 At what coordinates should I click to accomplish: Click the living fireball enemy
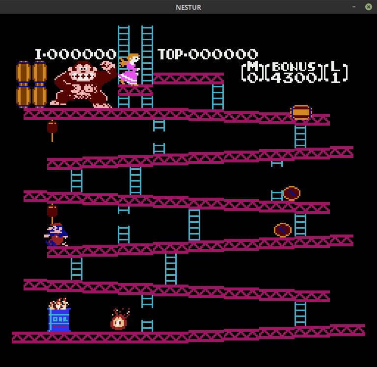119,319
